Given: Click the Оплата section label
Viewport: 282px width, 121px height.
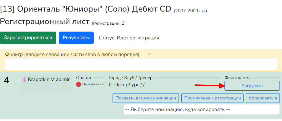Looking at the screenshot, I should (x=83, y=78).
